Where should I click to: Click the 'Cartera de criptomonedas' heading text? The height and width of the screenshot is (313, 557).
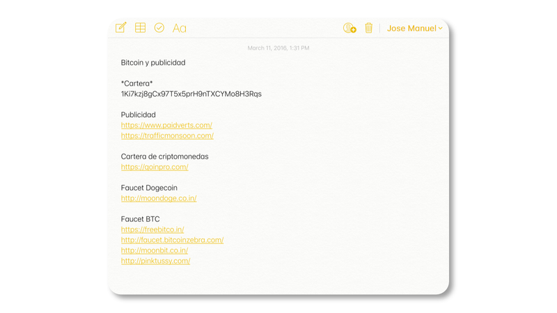pyautogui.click(x=164, y=156)
